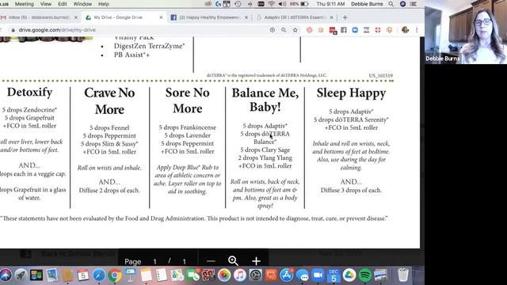507x285 pixels.
Task: Click the page number field in viewer
Action: tap(155, 261)
